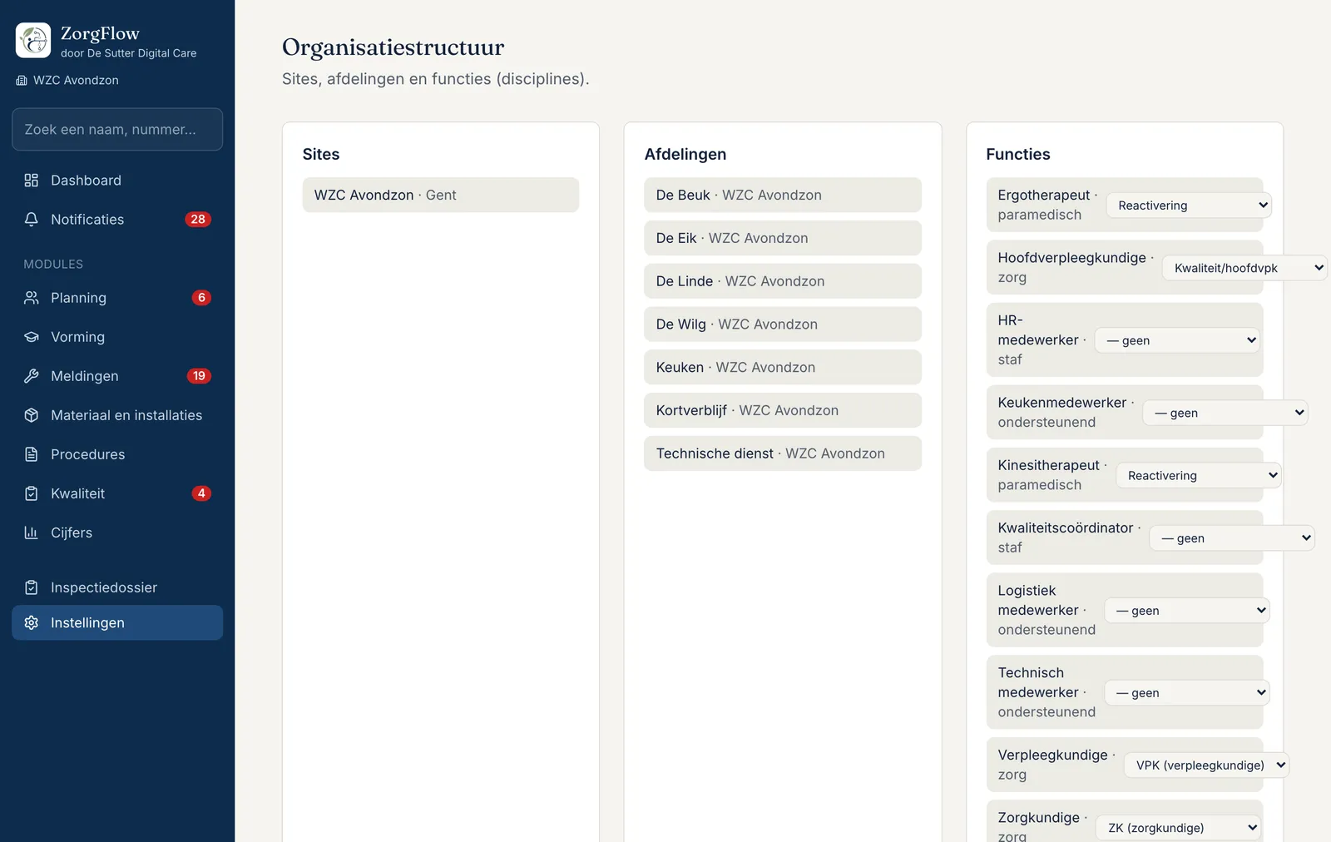Click the Vorming graduation cap icon
The height and width of the screenshot is (842, 1331).
[x=32, y=337]
